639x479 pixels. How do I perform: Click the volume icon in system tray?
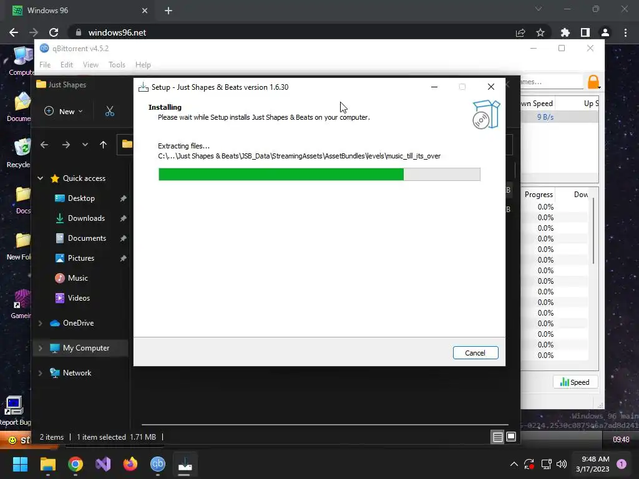coord(562,464)
